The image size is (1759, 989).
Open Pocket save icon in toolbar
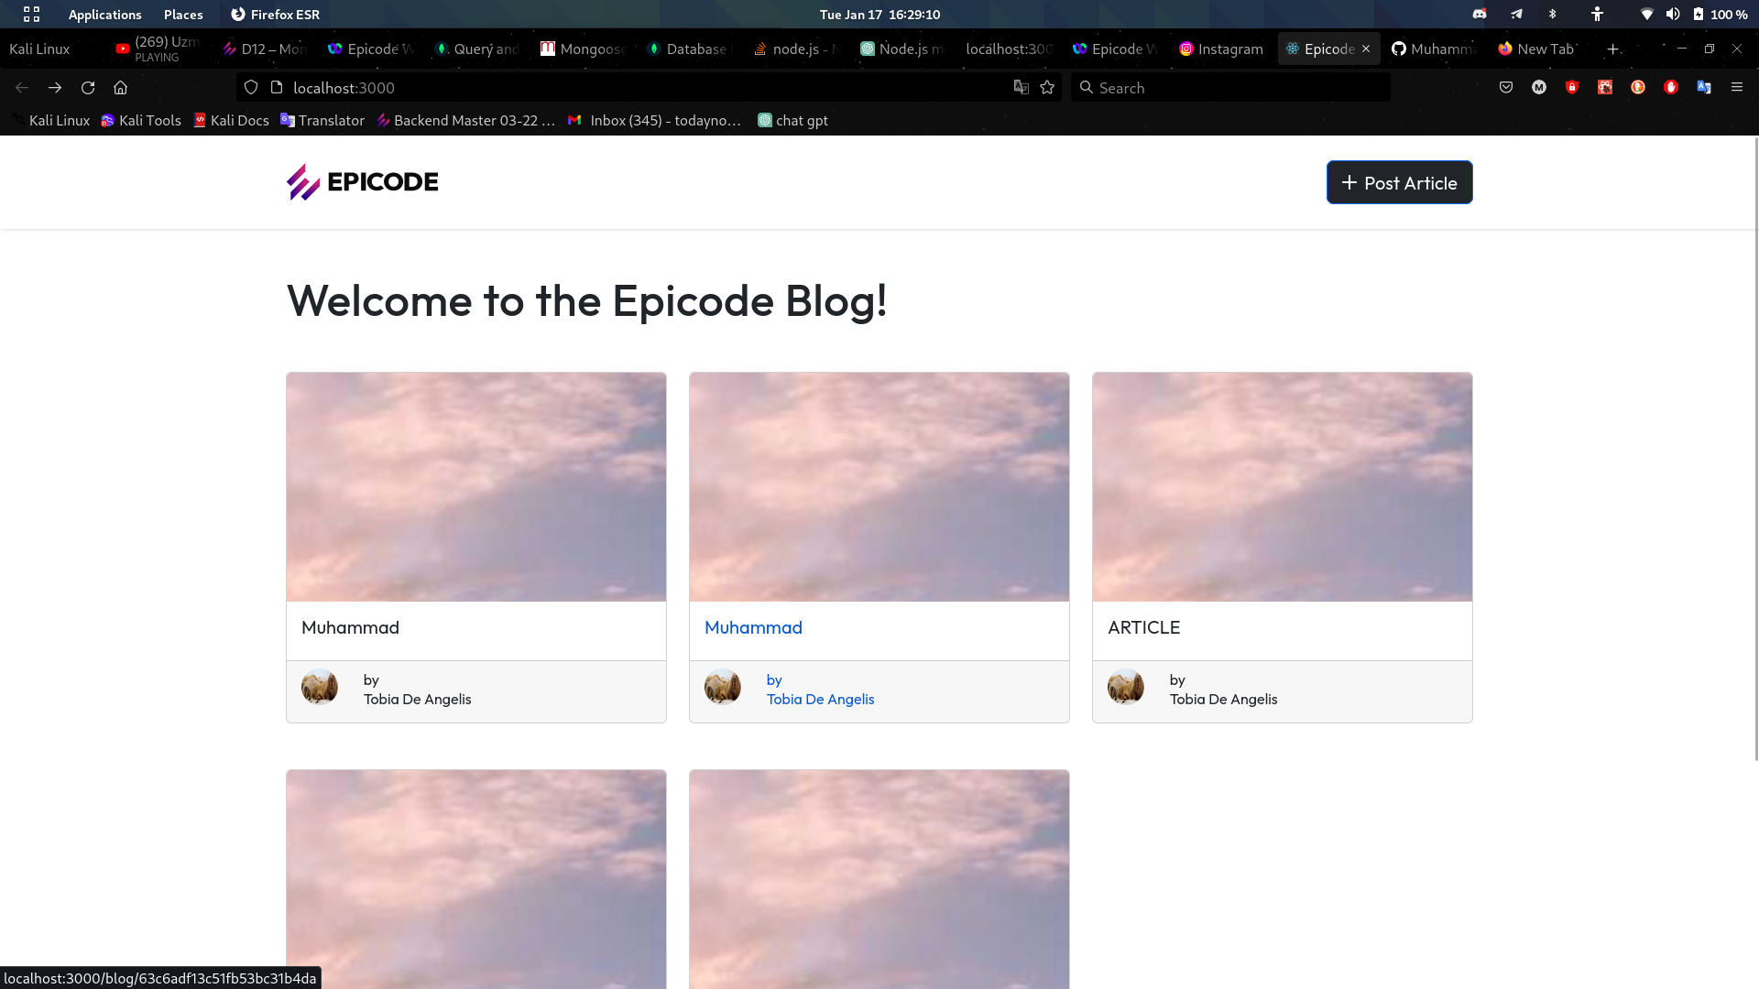1505,88
